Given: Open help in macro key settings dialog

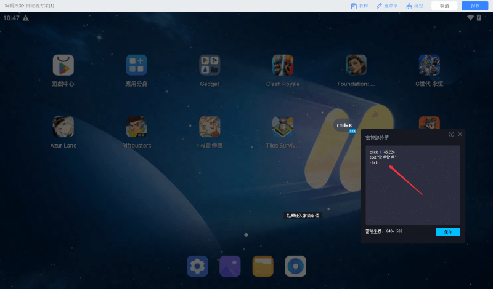Looking at the screenshot, I should coord(451,134).
